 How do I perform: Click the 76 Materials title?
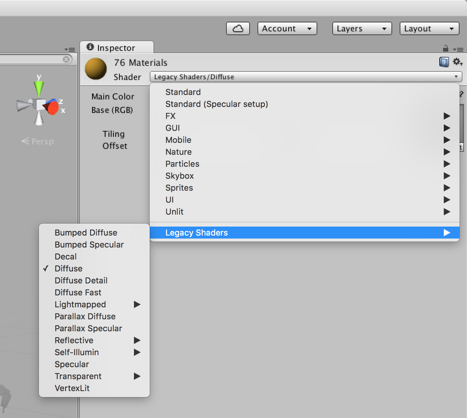[x=141, y=62]
